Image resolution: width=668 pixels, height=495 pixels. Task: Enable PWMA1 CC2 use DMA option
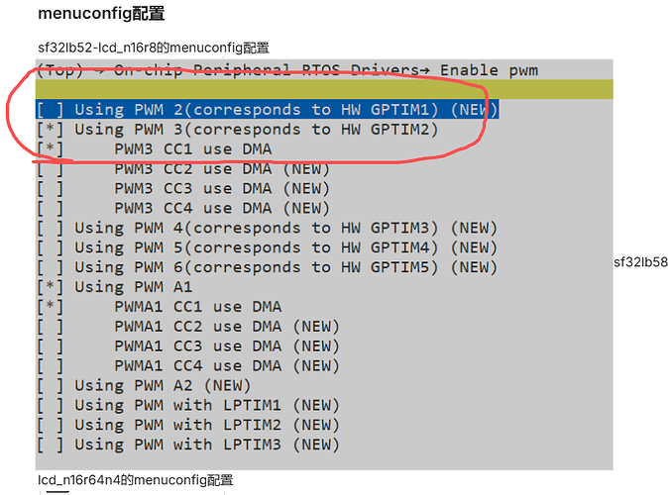[51, 327]
